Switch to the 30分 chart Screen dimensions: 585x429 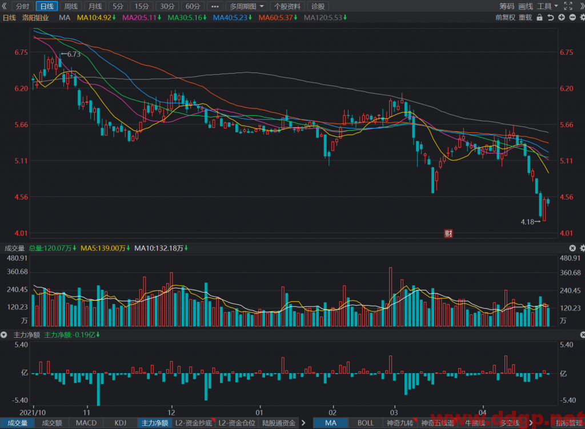(167, 6)
